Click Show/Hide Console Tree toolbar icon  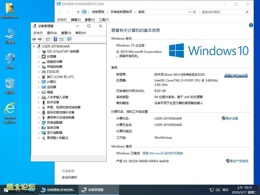click(47, 39)
